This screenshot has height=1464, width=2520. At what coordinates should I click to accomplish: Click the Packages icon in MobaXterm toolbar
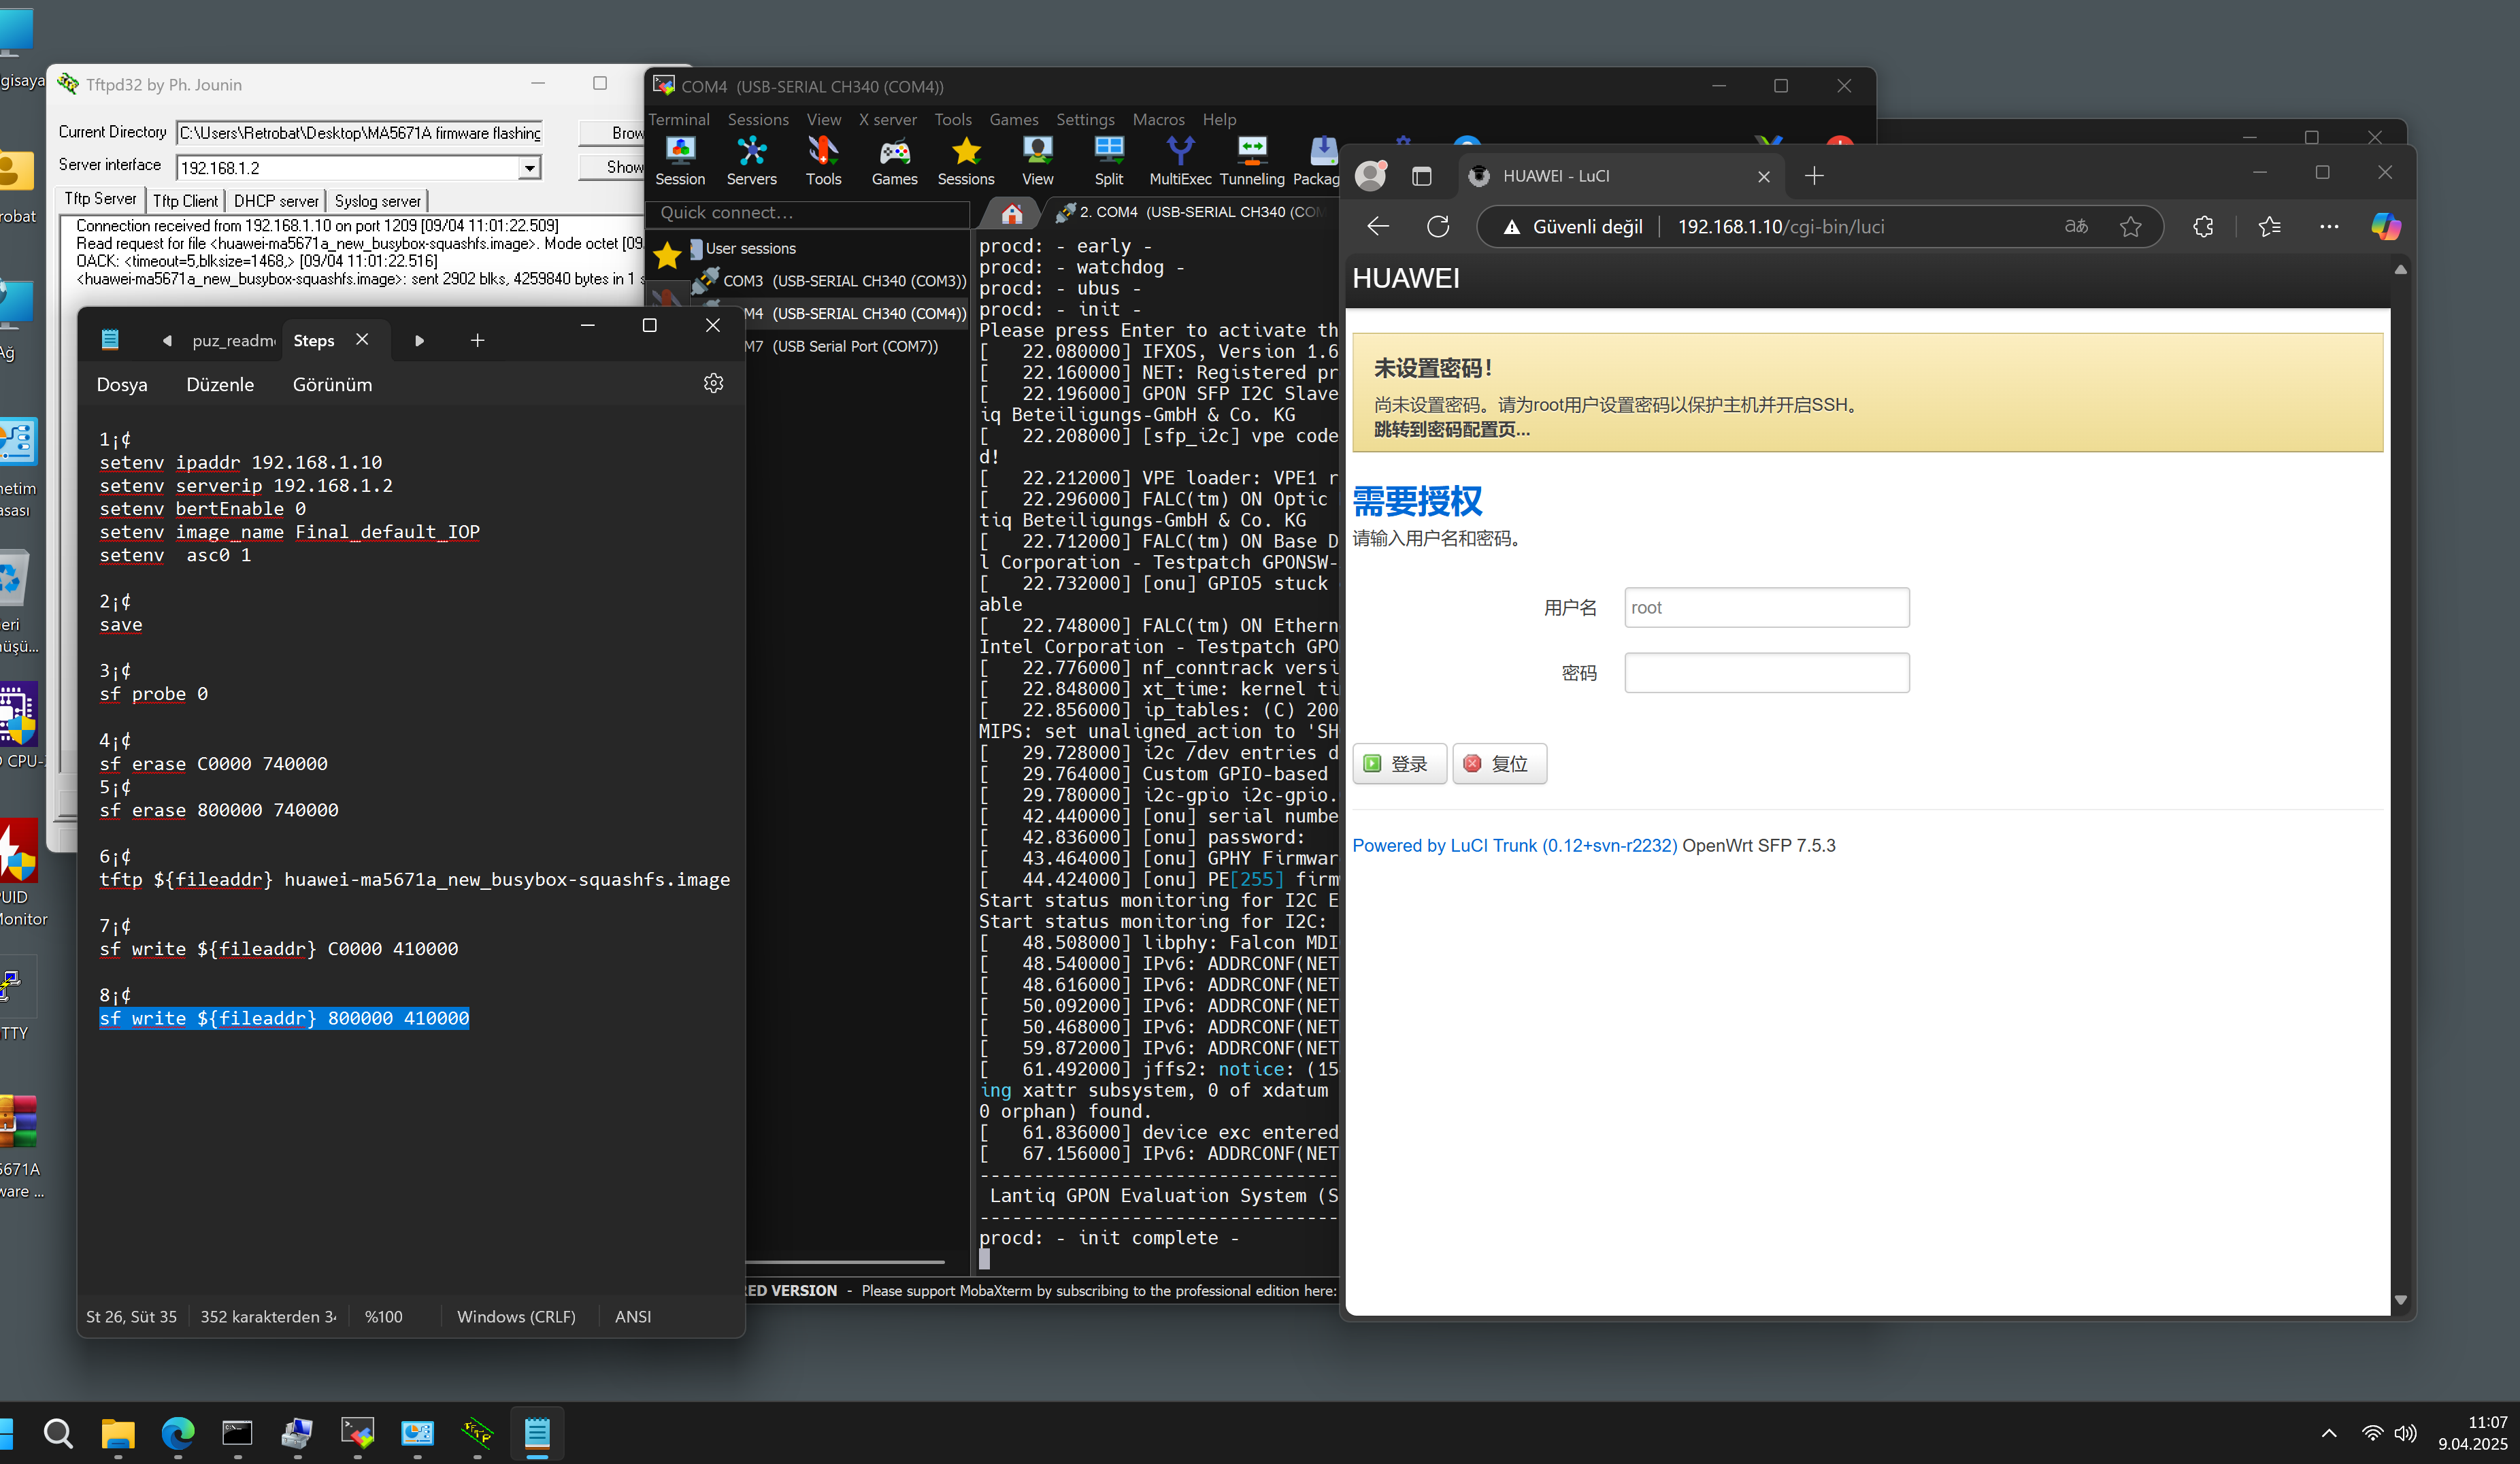tap(1318, 161)
